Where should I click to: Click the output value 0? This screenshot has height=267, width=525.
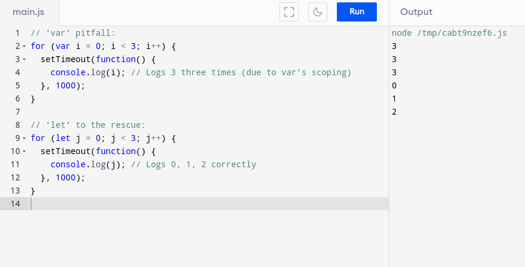pos(394,85)
